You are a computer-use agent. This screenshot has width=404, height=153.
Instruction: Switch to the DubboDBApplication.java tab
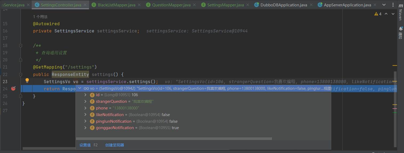pyautogui.click(x=284, y=5)
